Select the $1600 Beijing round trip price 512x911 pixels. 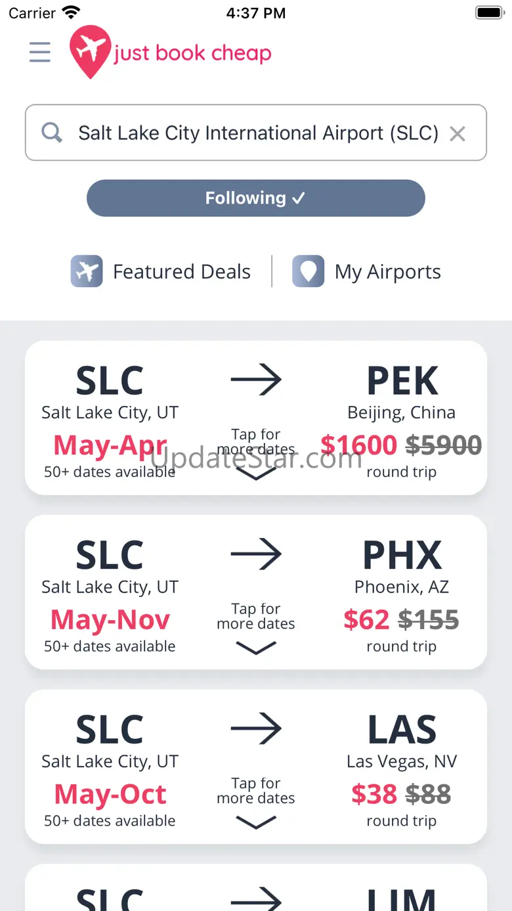pos(359,445)
